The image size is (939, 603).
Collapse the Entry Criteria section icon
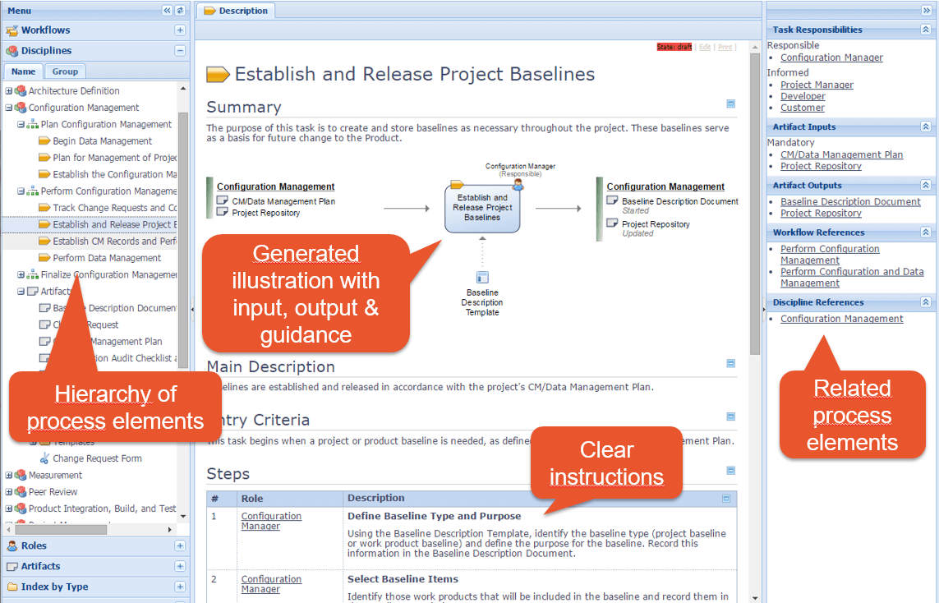point(730,417)
